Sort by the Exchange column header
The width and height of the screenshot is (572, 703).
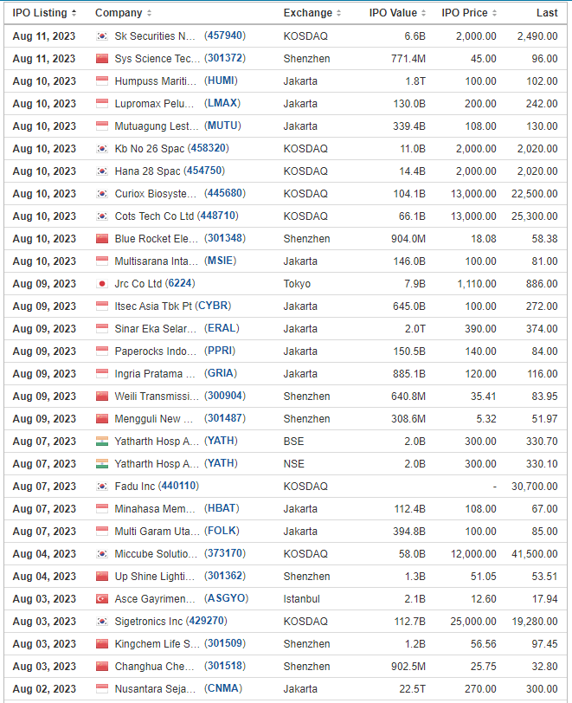pos(312,13)
